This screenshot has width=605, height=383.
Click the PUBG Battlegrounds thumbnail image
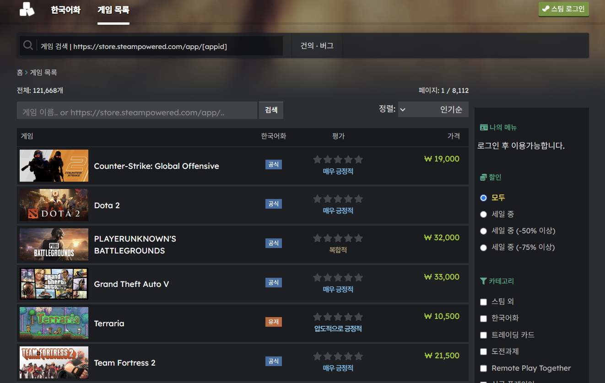pyautogui.click(x=54, y=244)
